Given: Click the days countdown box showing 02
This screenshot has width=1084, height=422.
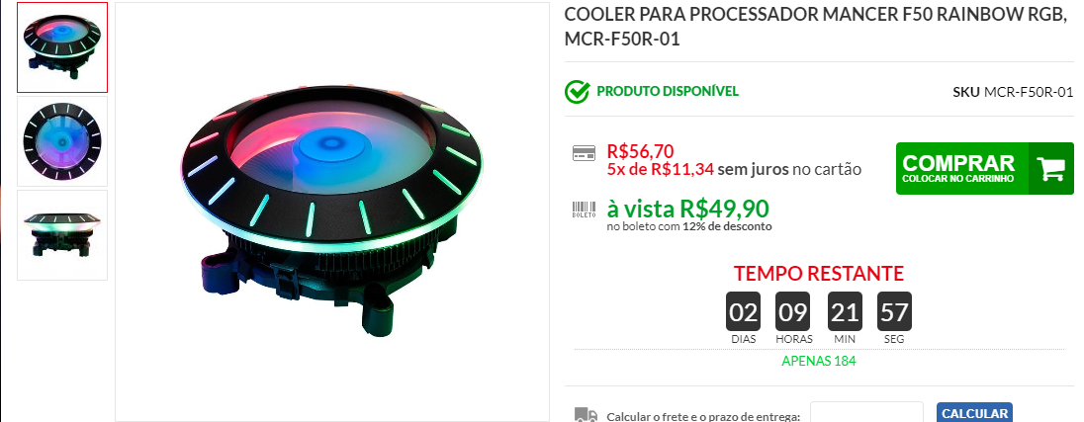Looking at the screenshot, I should point(743,312).
